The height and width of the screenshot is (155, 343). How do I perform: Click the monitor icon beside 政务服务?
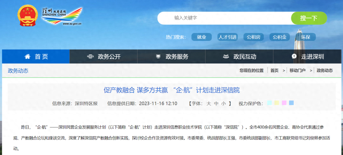pos(158,56)
